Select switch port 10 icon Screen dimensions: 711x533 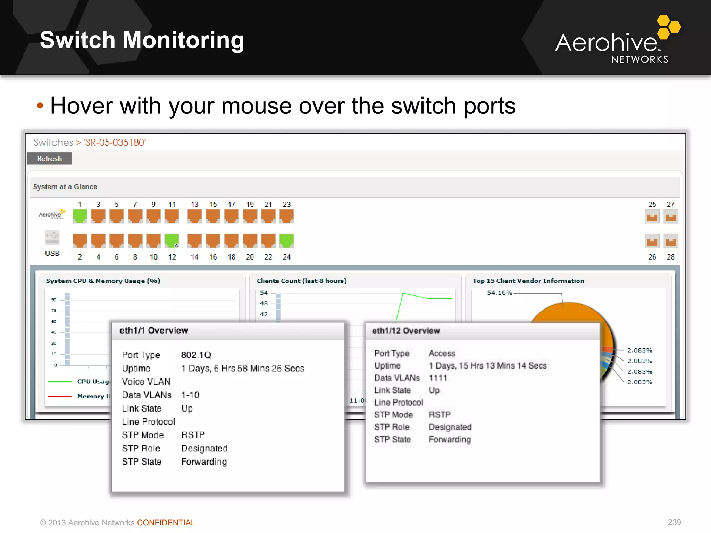pyautogui.click(x=153, y=240)
